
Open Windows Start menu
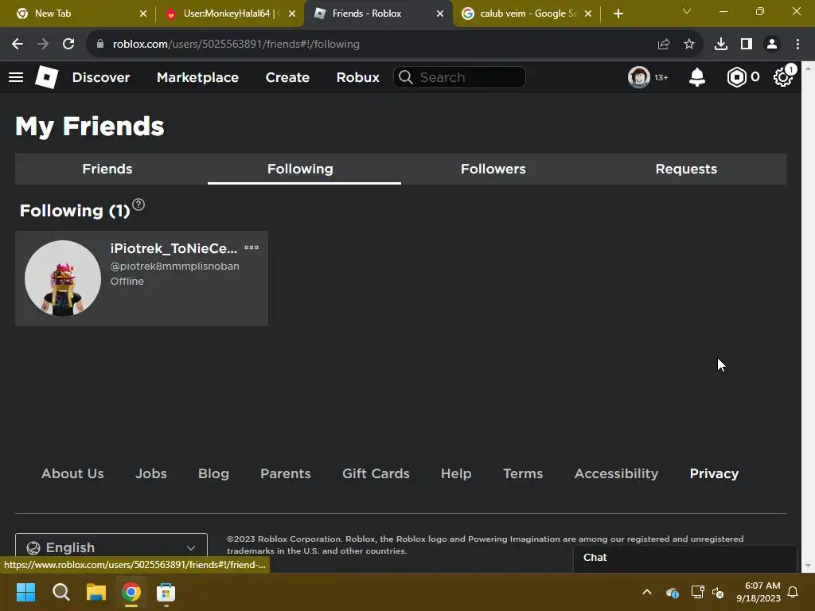25,592
